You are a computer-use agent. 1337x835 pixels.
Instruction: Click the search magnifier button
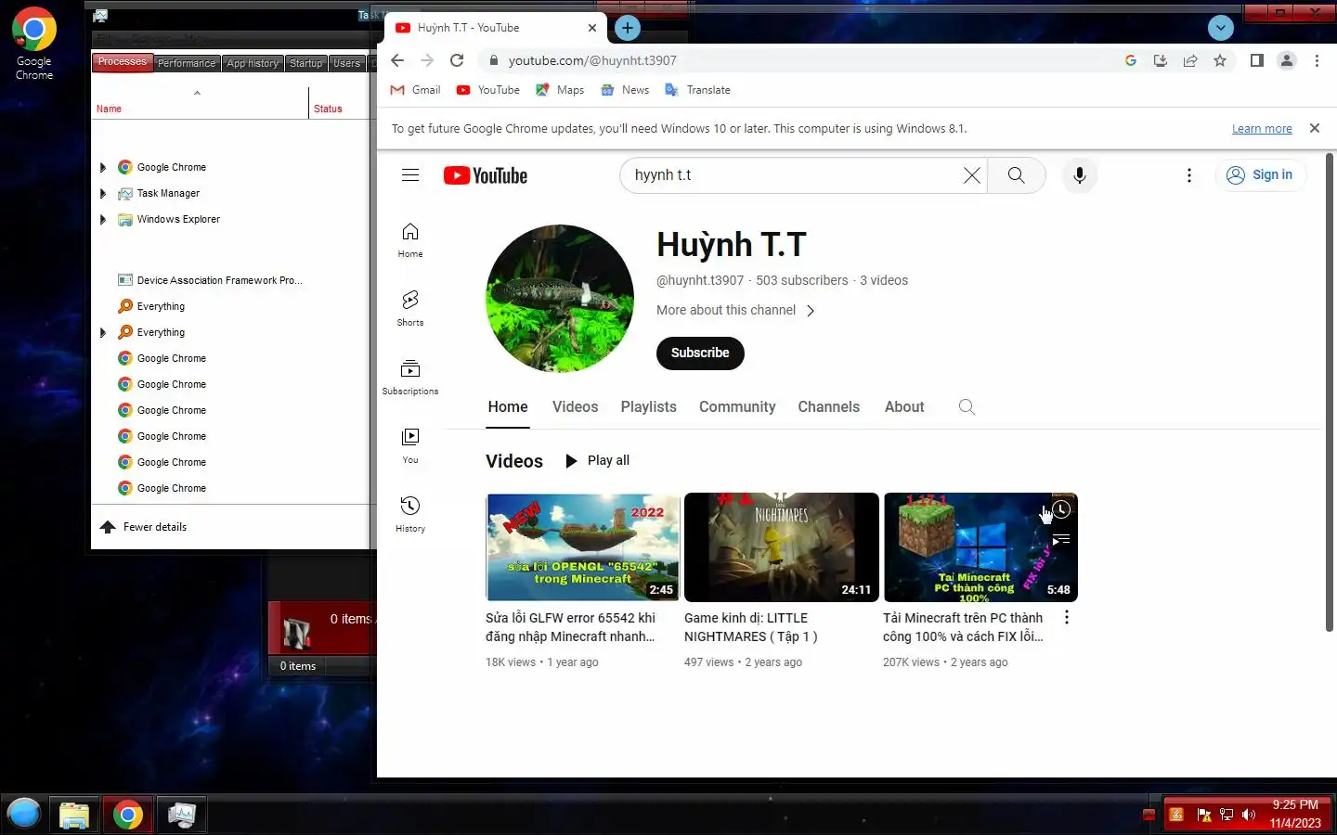coord(1016,175)
